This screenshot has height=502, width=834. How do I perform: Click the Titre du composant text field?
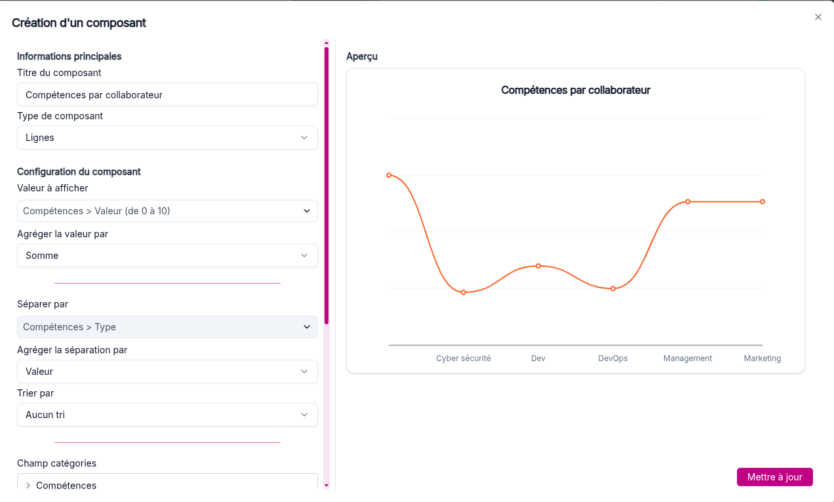coord(167,94)
